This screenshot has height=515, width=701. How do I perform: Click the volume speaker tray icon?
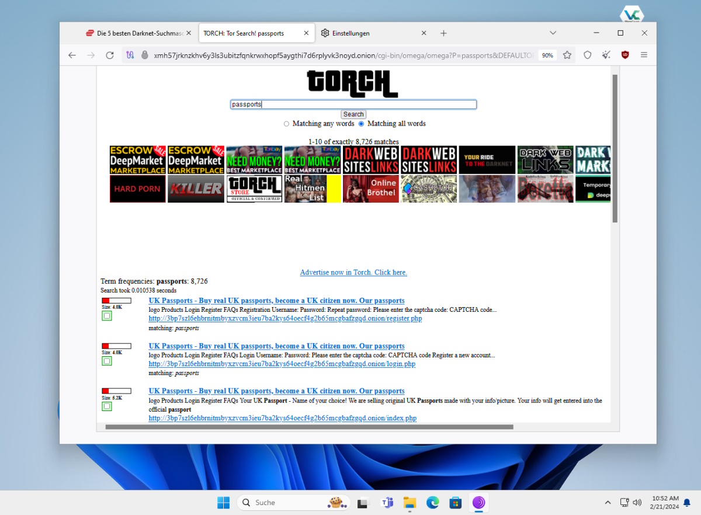click(637, 502)
